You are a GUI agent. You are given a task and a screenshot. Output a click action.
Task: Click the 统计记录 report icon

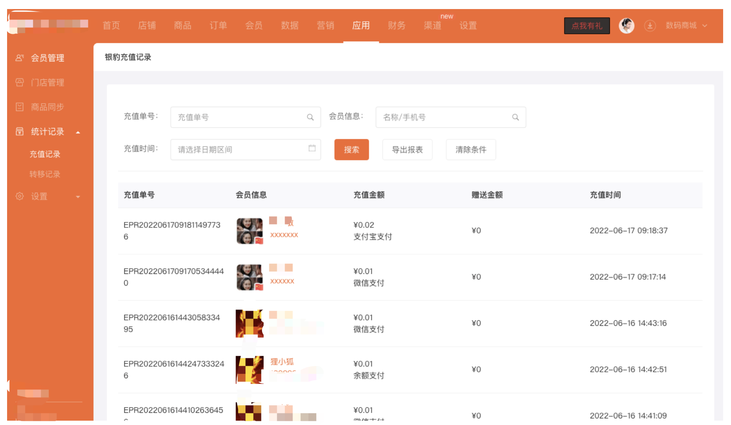click(x=19, y=131)
